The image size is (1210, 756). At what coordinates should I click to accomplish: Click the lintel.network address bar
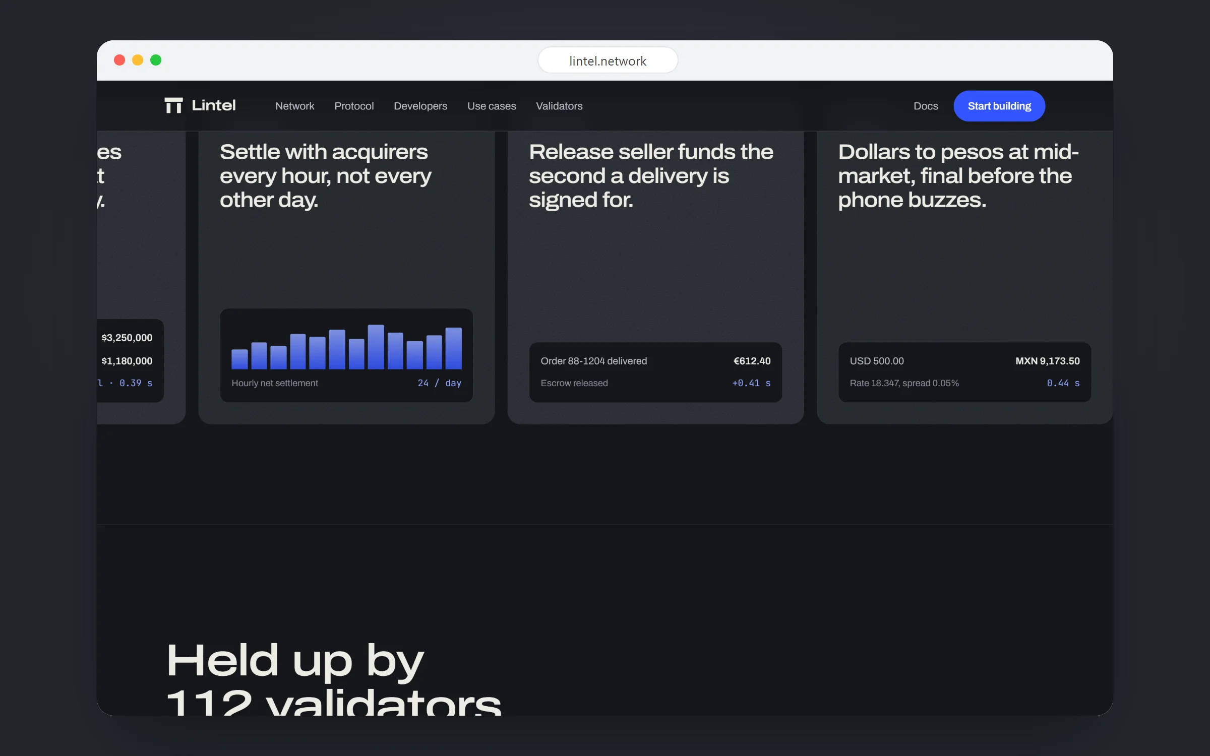(x=608, y=60)
